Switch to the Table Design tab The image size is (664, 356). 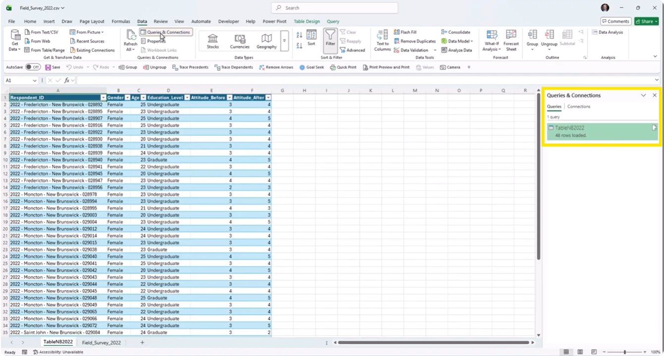(307, 21)
